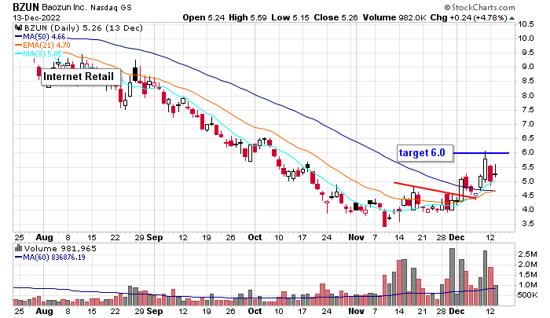Screen dimensions: 550x318
Task: Select the BZUN ticker symbol in the title
Action: click(26, 7)
